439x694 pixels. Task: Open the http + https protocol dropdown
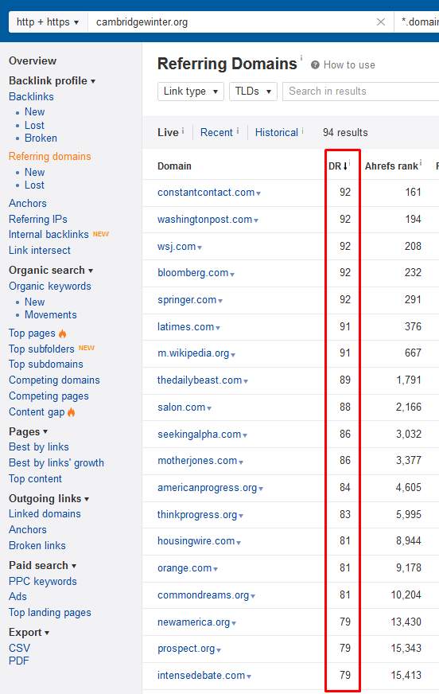pyautogui.click(x=48, y=22)
